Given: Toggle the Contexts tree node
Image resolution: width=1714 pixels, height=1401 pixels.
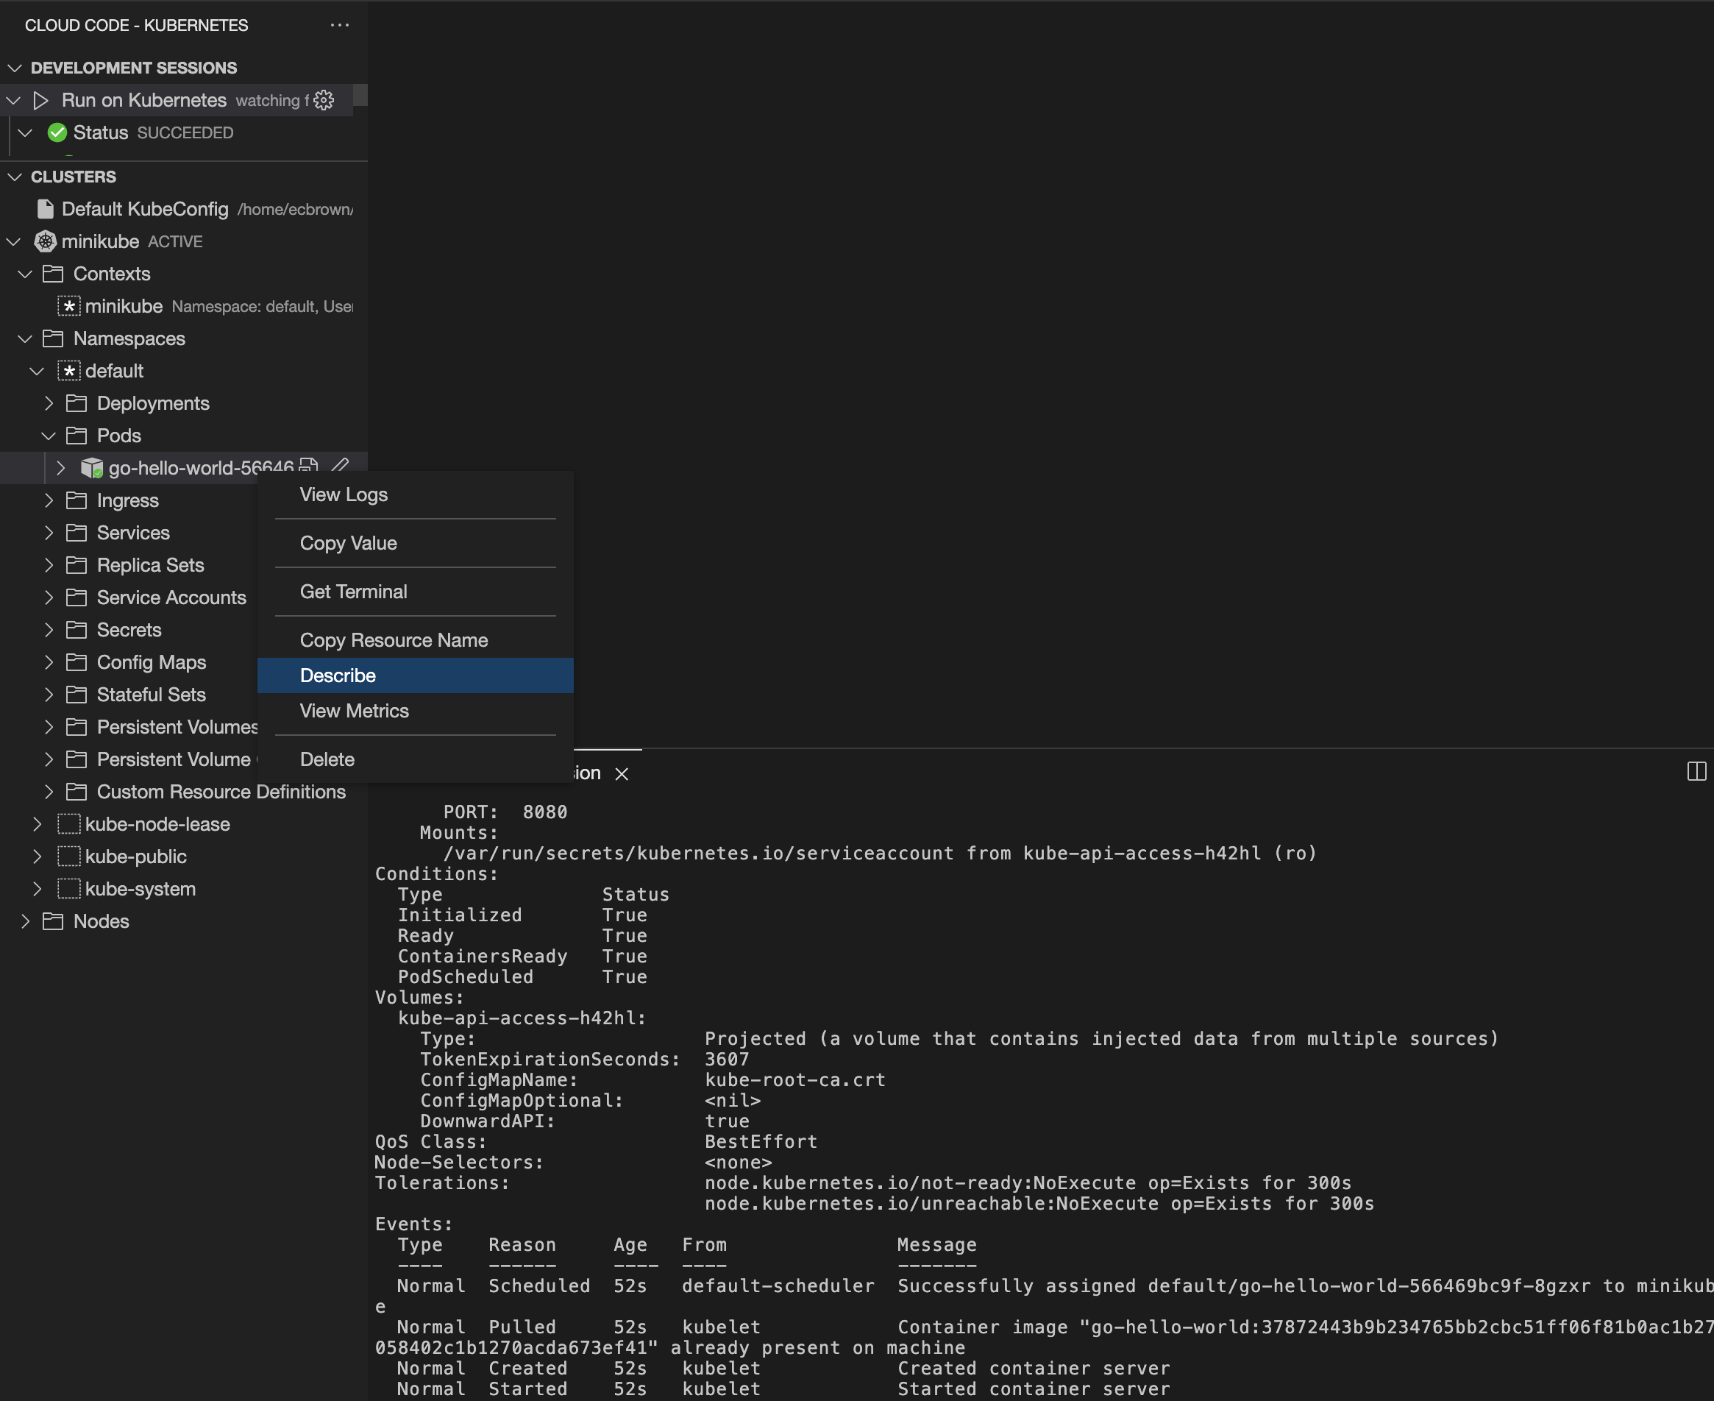Looking at the screenshot, I should (x=32, y=274).
